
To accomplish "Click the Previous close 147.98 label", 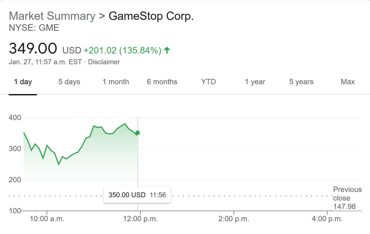I will coord(347,198).
